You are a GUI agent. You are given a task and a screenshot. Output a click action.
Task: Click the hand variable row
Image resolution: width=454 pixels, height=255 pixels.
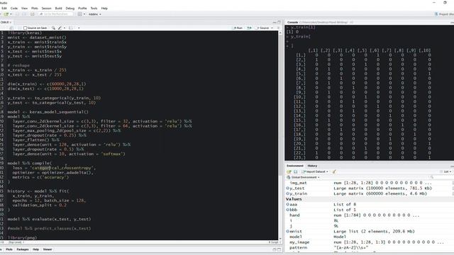point(369,215)
